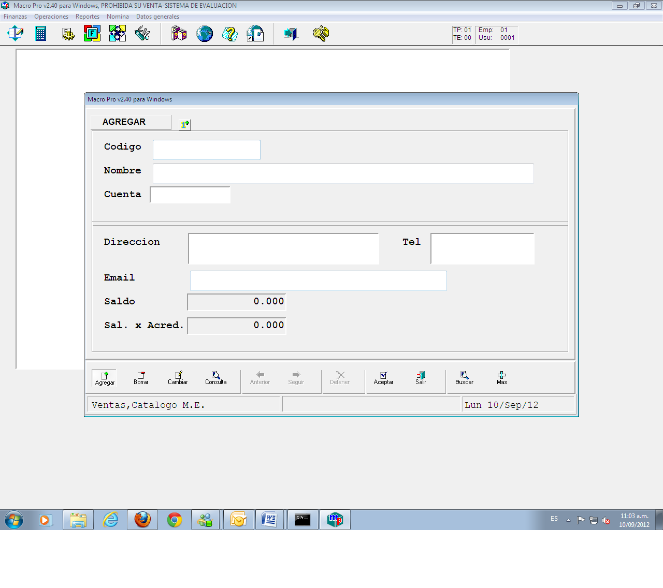Click inside the Codigo input field

pos(206,150)
